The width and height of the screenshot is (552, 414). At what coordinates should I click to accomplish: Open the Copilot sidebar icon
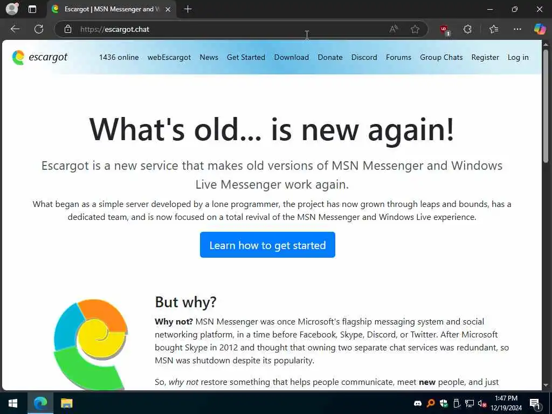coord(540,29)
